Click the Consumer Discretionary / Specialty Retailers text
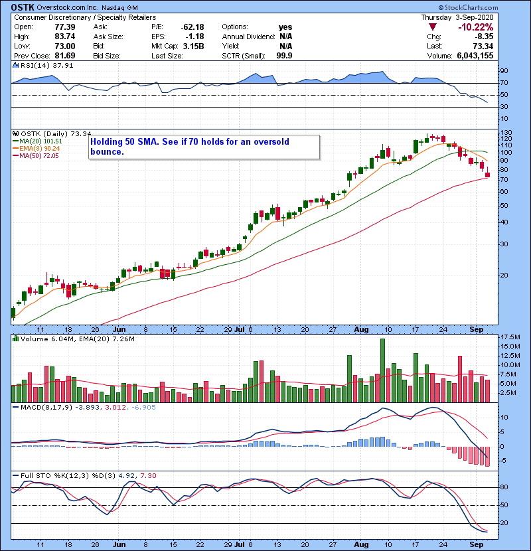The height and width of the screenshot is (551, 531). [x=85, y=17]
